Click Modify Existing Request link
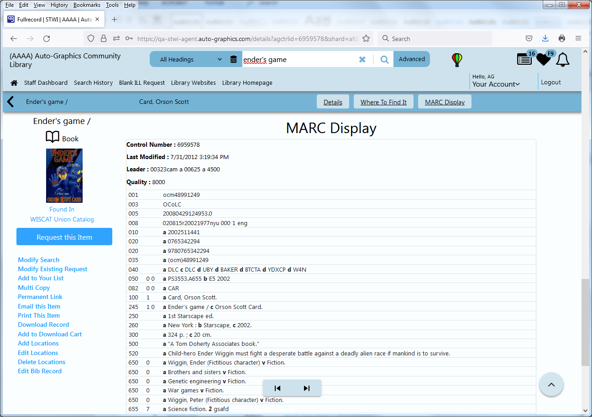 point(52,269)
